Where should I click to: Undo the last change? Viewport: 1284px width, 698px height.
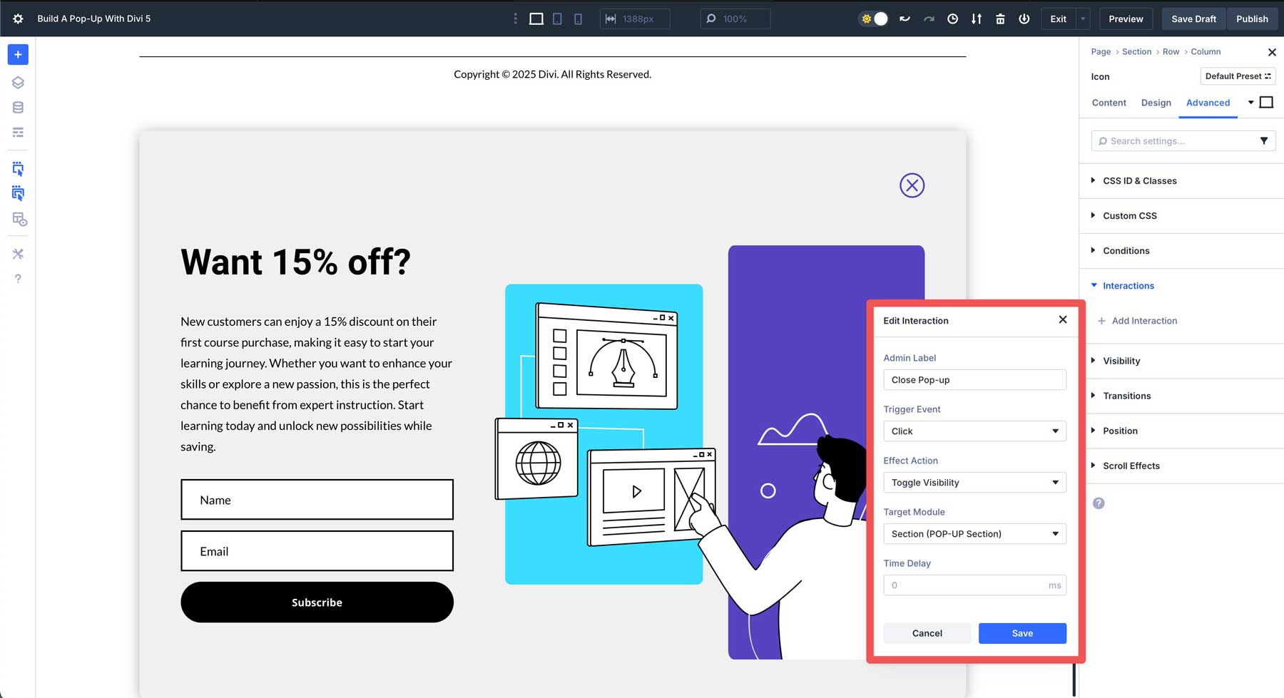point(905,19)
